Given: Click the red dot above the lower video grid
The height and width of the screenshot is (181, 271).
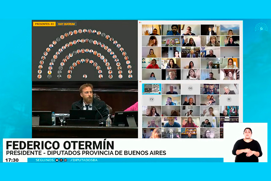Looking at the screenshot, I should (140, 81).
